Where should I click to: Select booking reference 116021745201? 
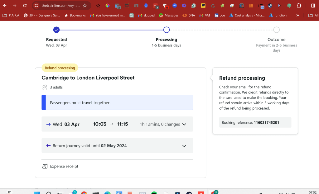pos(266,122)
